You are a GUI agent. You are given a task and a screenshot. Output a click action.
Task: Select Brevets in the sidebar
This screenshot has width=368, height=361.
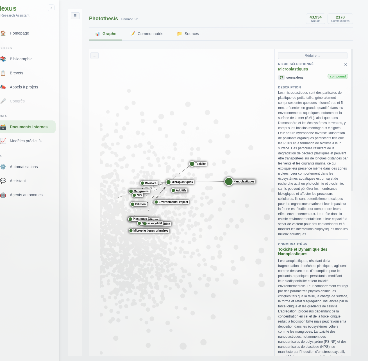pyautogui.click(x=16, y=73)
